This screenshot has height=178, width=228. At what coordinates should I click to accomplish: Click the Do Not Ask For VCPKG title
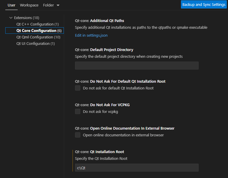[x=102, y=105]
